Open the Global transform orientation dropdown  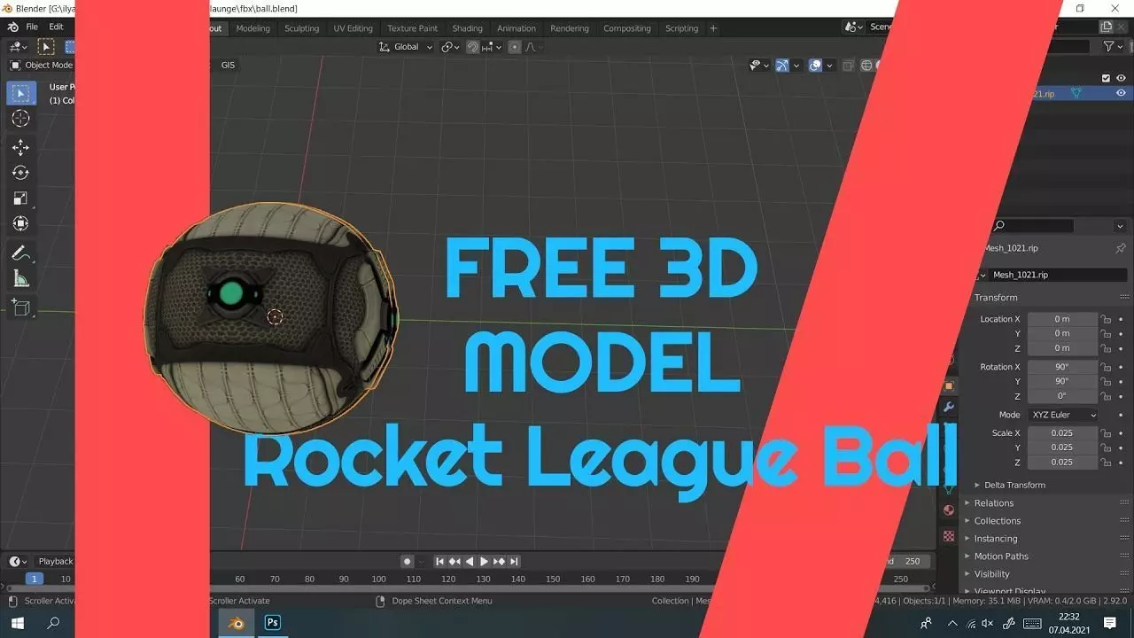(x=406, y=47)
